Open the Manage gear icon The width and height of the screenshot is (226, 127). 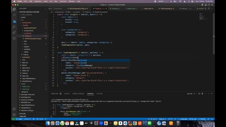pos(14,115)
